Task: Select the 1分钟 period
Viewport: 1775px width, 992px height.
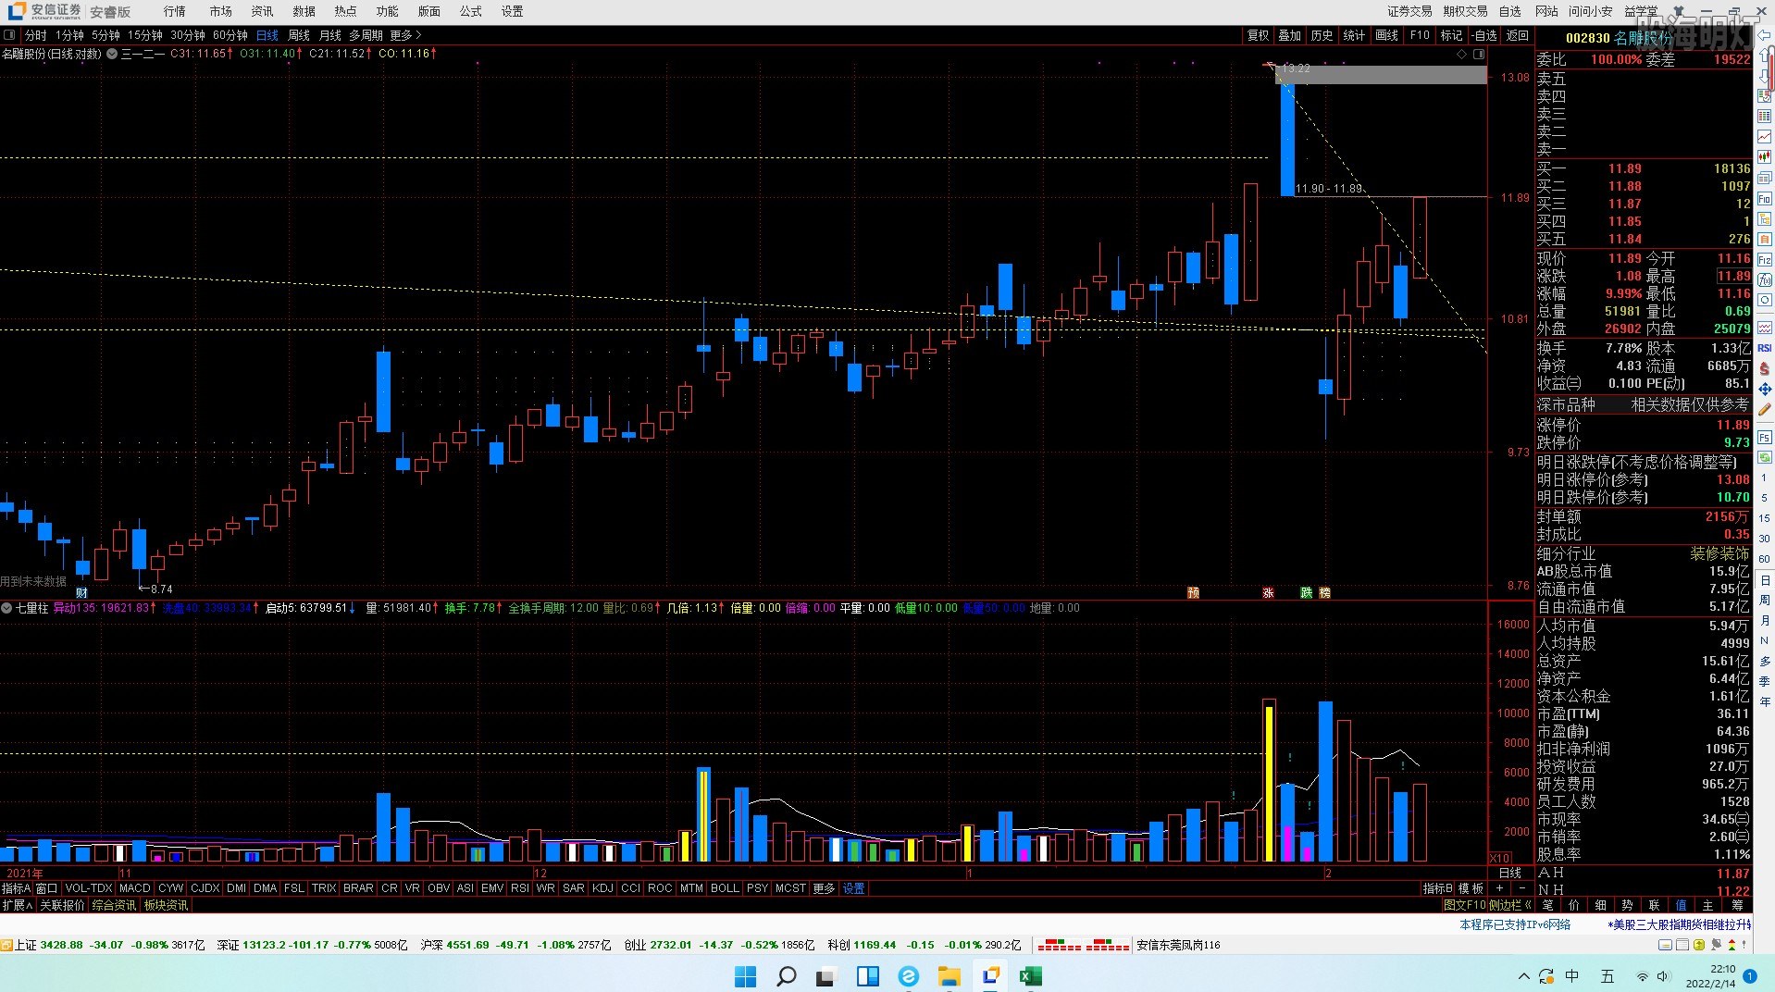Action: click(x=69, y=35)
